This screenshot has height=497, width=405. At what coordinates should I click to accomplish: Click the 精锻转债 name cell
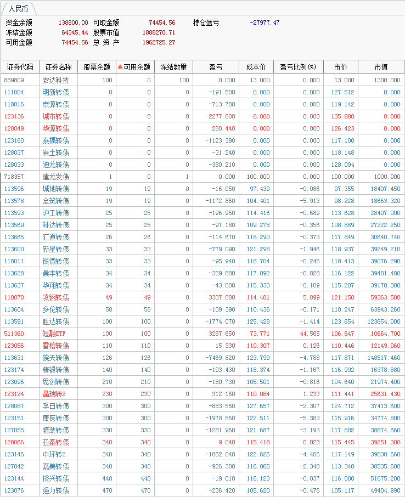[55, 370]
